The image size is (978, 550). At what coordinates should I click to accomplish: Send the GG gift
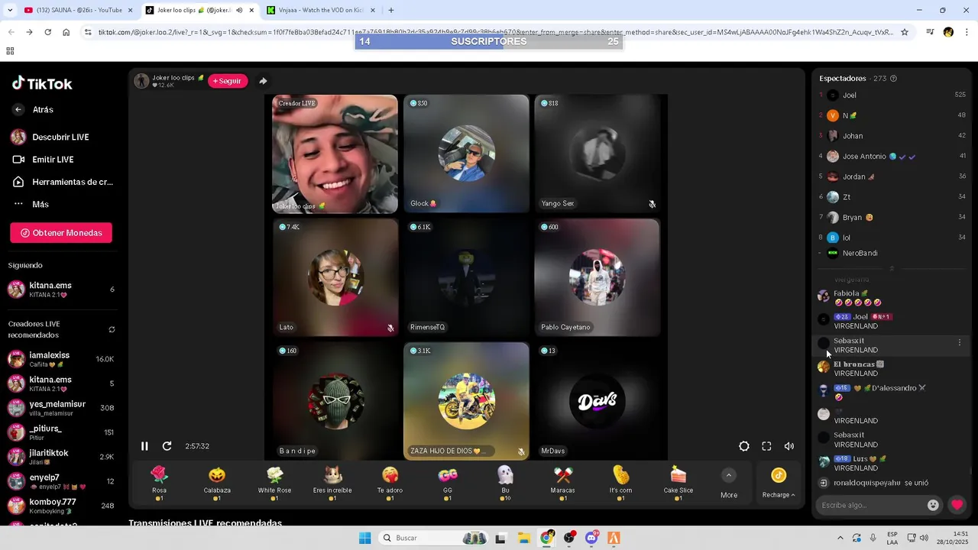point(448,483)
